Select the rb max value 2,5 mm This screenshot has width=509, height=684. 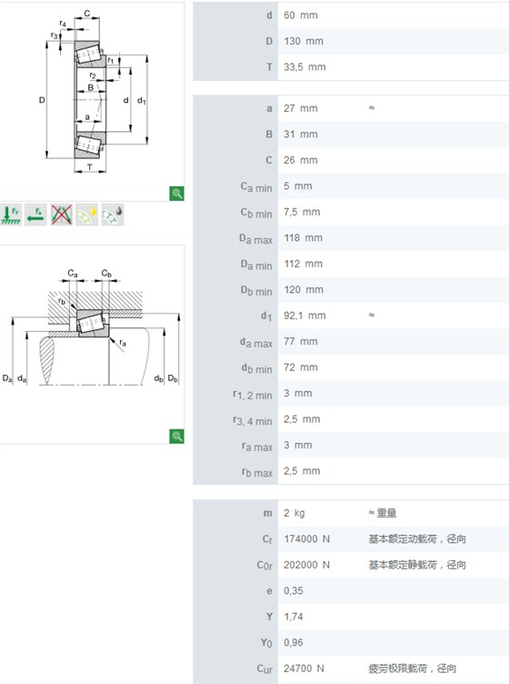pos(302,471)
